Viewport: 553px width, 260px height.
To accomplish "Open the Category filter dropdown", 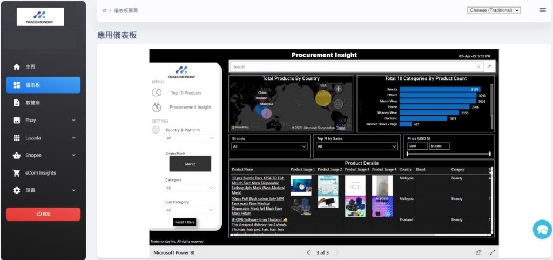I will click(x=190, y=188).
